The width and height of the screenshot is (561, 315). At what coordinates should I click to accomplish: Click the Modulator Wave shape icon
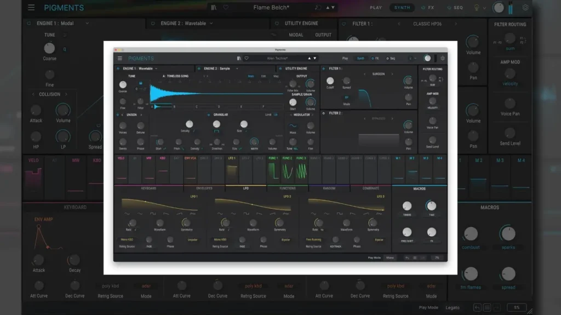click(x=293, y=125)
